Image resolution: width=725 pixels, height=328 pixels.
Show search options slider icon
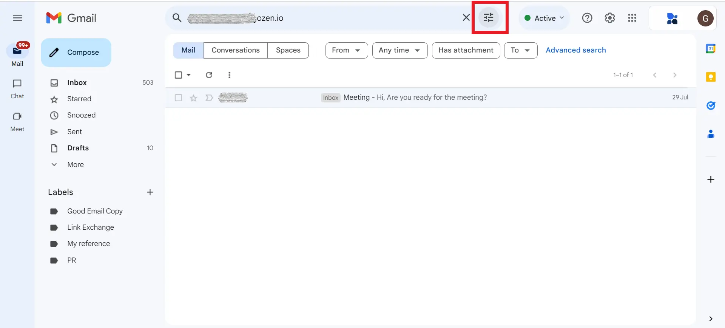click(x=489, y=18)
